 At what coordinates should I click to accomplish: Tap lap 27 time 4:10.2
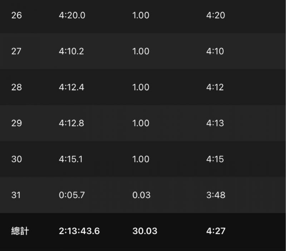click(71, 51)
